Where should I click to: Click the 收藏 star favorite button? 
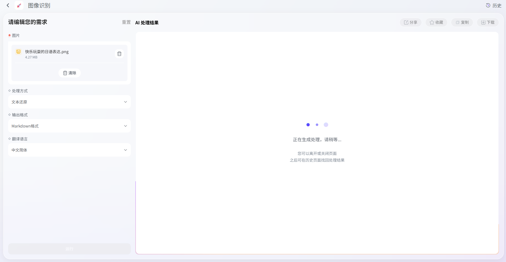click(436, 22)
